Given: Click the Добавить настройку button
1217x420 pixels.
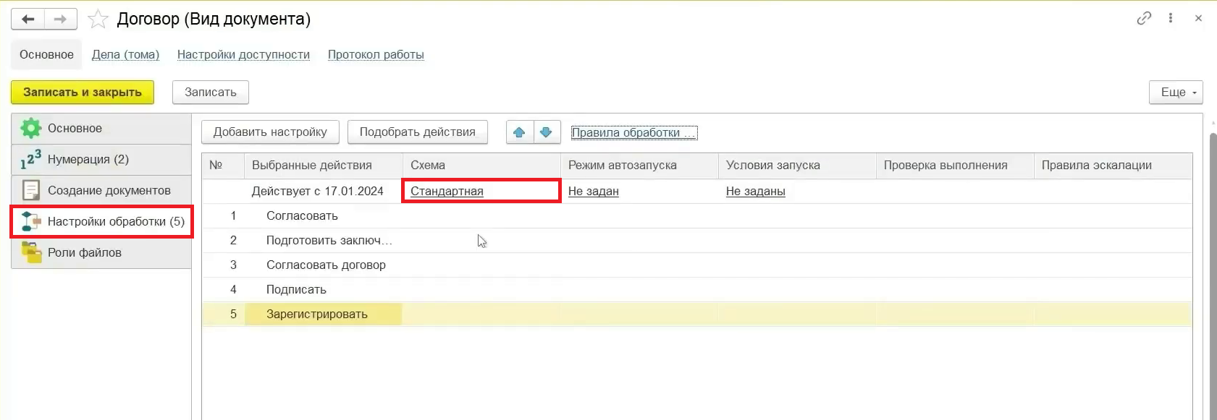Looking at the screenshot, I should (x=270, y=132).
